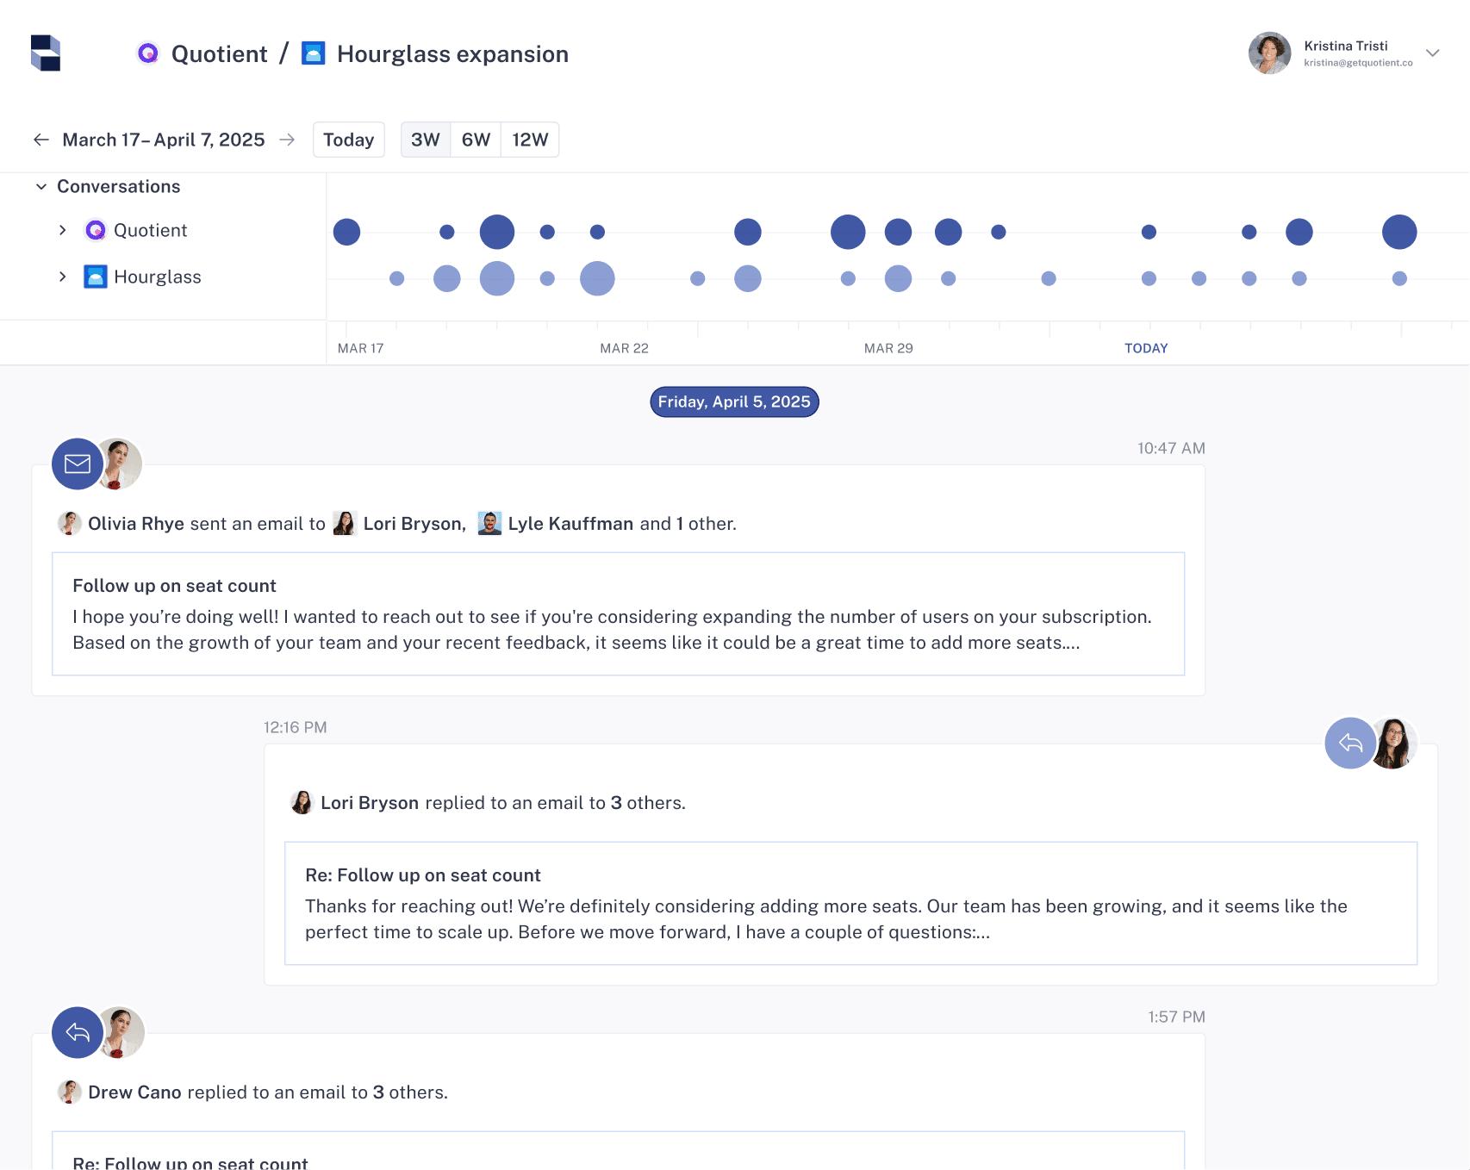Select the Hourglass tree row label
The width and height of the screenshot is (1470, 1170).
(158, 277)
